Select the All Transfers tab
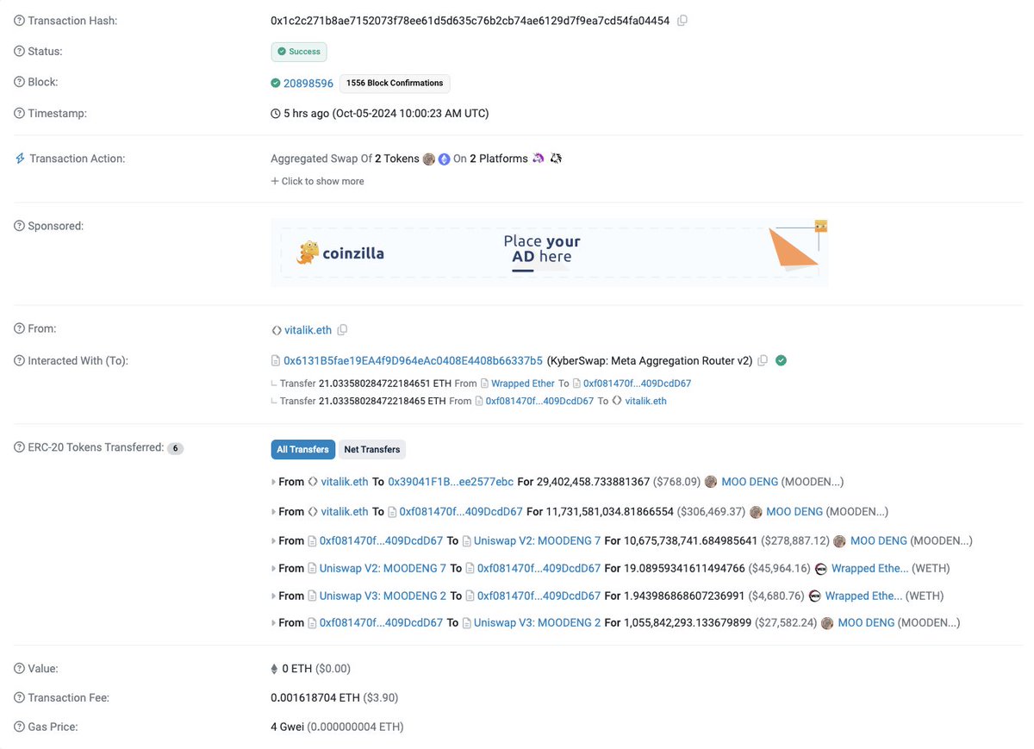The width and height of the screenshot is (1034, 749). tap(302, 449)
